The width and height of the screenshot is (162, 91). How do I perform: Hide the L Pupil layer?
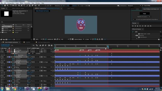[x=1, y=76]
